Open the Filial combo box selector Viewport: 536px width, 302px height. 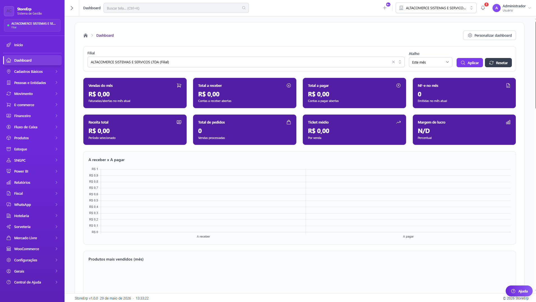pos(246,62)
